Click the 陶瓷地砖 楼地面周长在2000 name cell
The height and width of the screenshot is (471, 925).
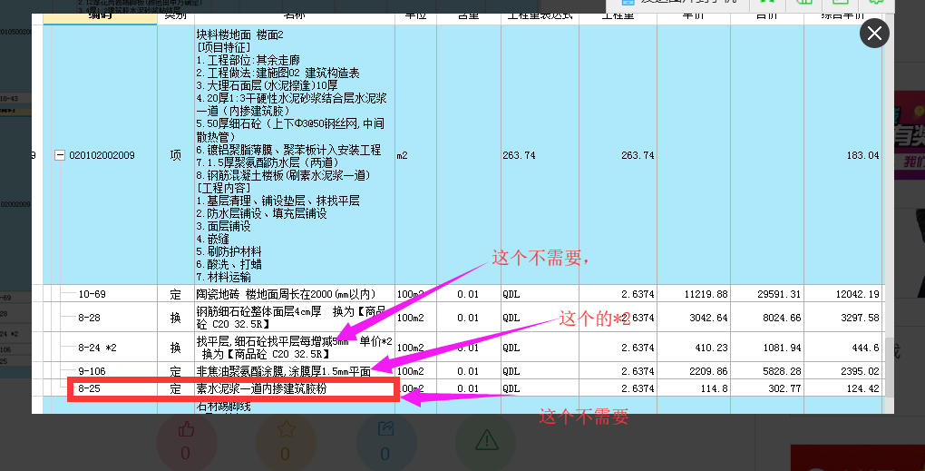295,294
